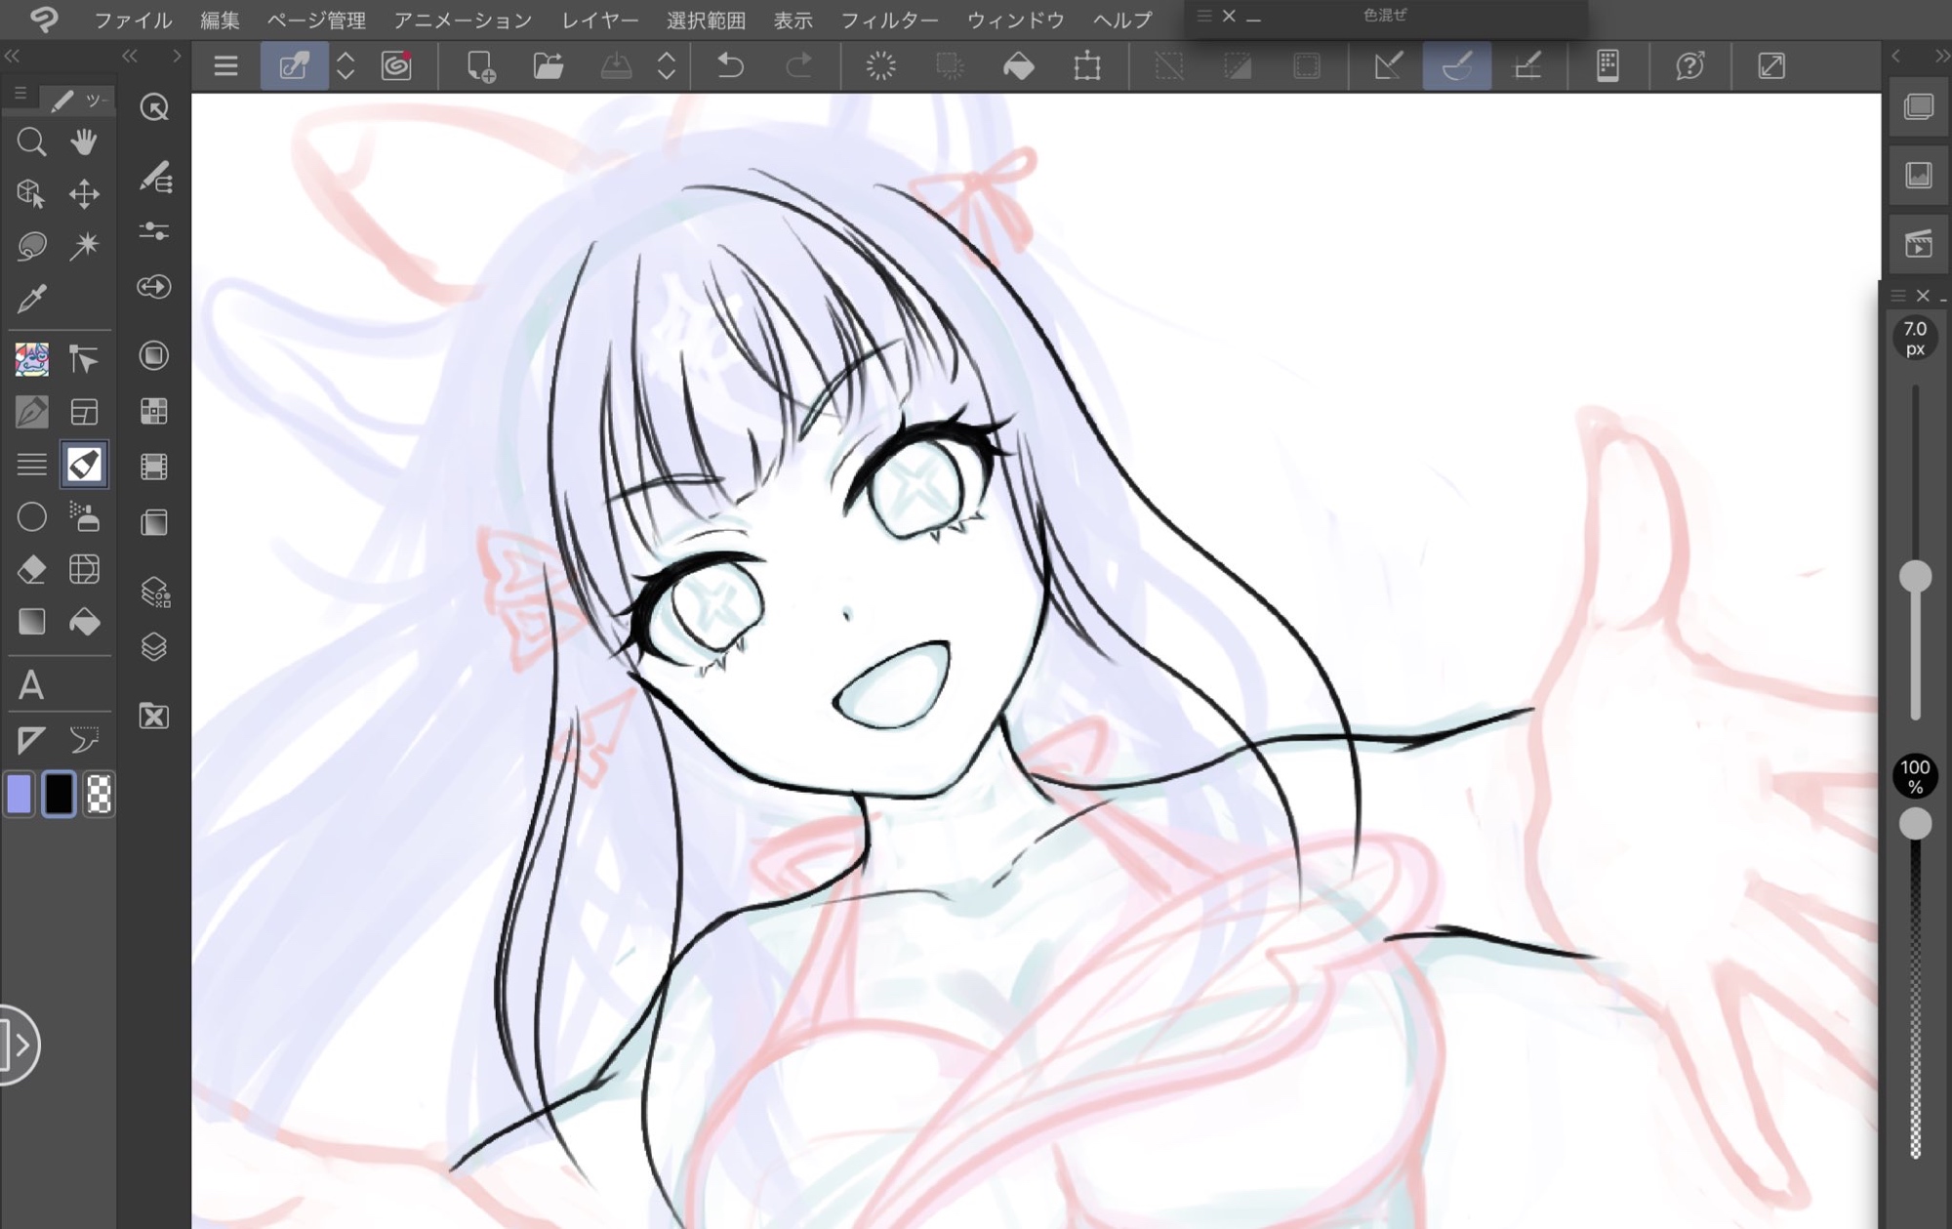Click the brush size slider handle
1952x1229 pixels.
click(1915, 577)
